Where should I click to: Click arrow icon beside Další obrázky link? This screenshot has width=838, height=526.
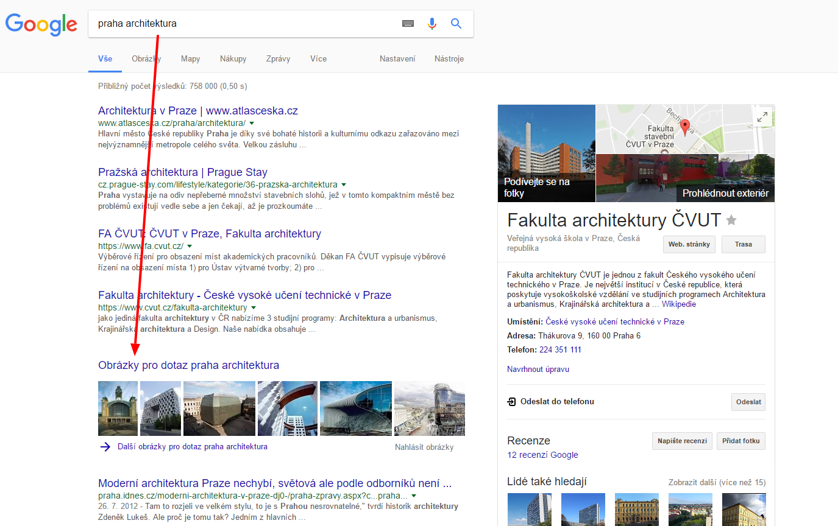pyautogui.click(x=105, y=447)
